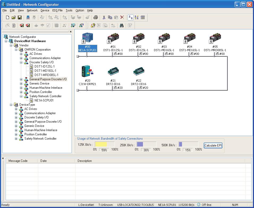254x208 pixels.
Task: Click the Off-line status indicator
Action: pyautogui.click(x=204, y=205)
